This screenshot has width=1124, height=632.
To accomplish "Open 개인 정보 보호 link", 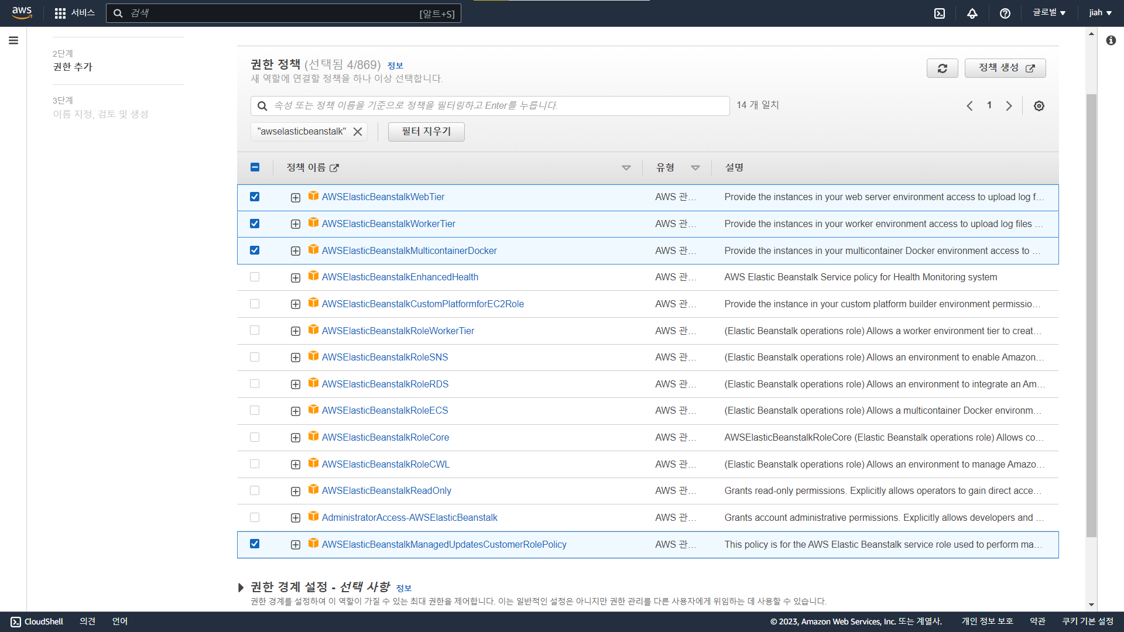I will click(x=987, y=621).
